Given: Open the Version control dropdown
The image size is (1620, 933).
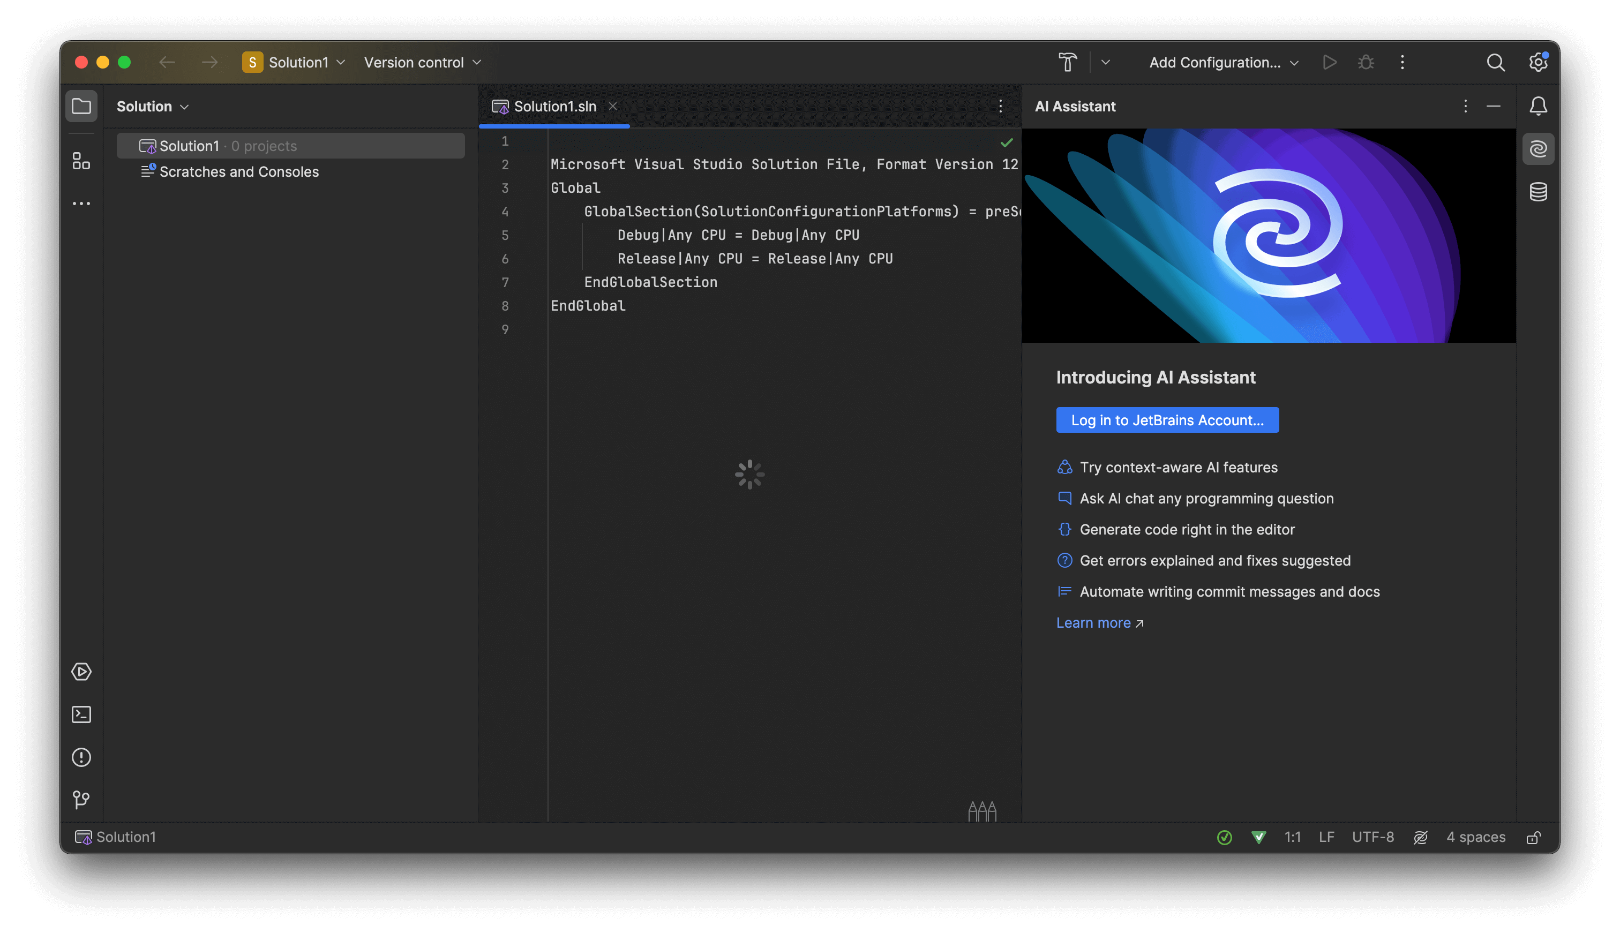Looking at the screenshot, I should (x=422, y=62).
